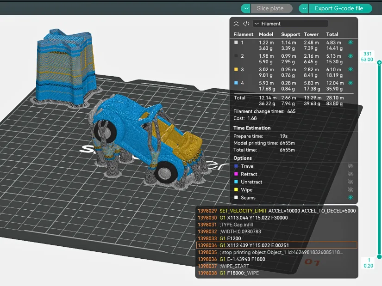Toggle visibility of filament 4
Screen dimensions: 382x286
tap(351, 83)
